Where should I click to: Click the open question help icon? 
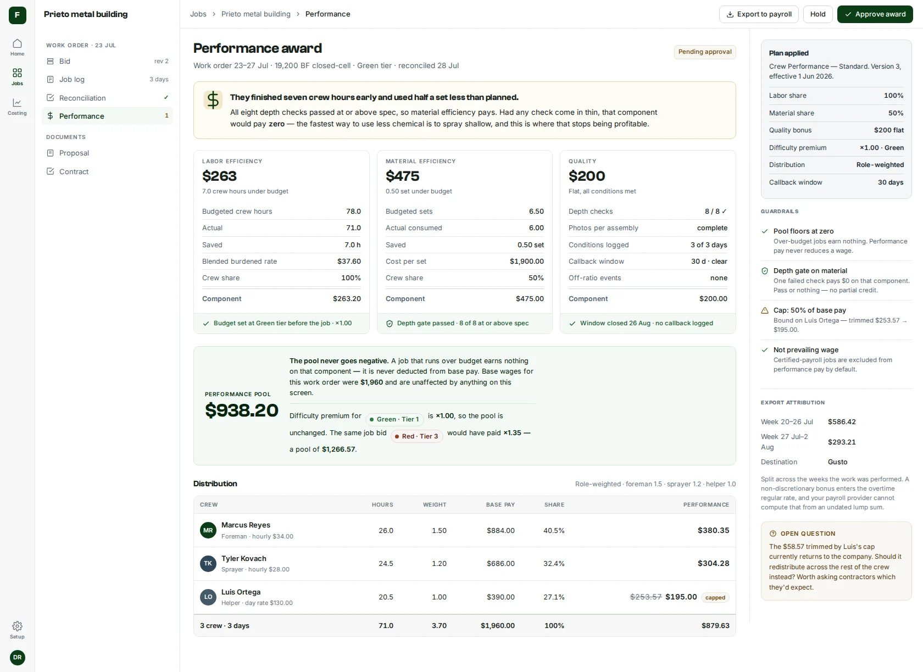[x=773, y=534]
